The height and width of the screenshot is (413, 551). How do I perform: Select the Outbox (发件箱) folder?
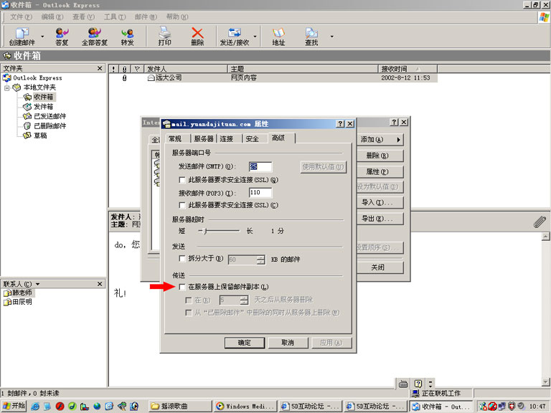[43, 106]
